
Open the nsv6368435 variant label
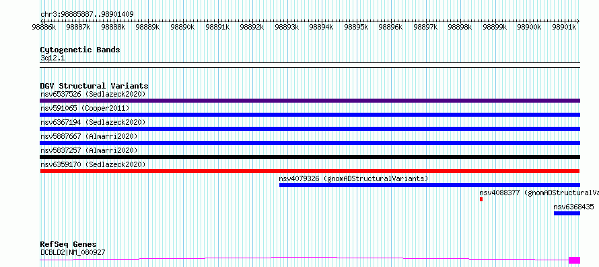pos(574,207)
